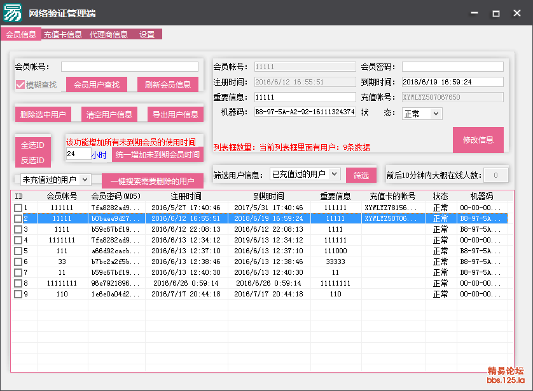
Task: Minimize the 网络验证管理端 window
Action: pyautogui.click(x=474, y=13)
